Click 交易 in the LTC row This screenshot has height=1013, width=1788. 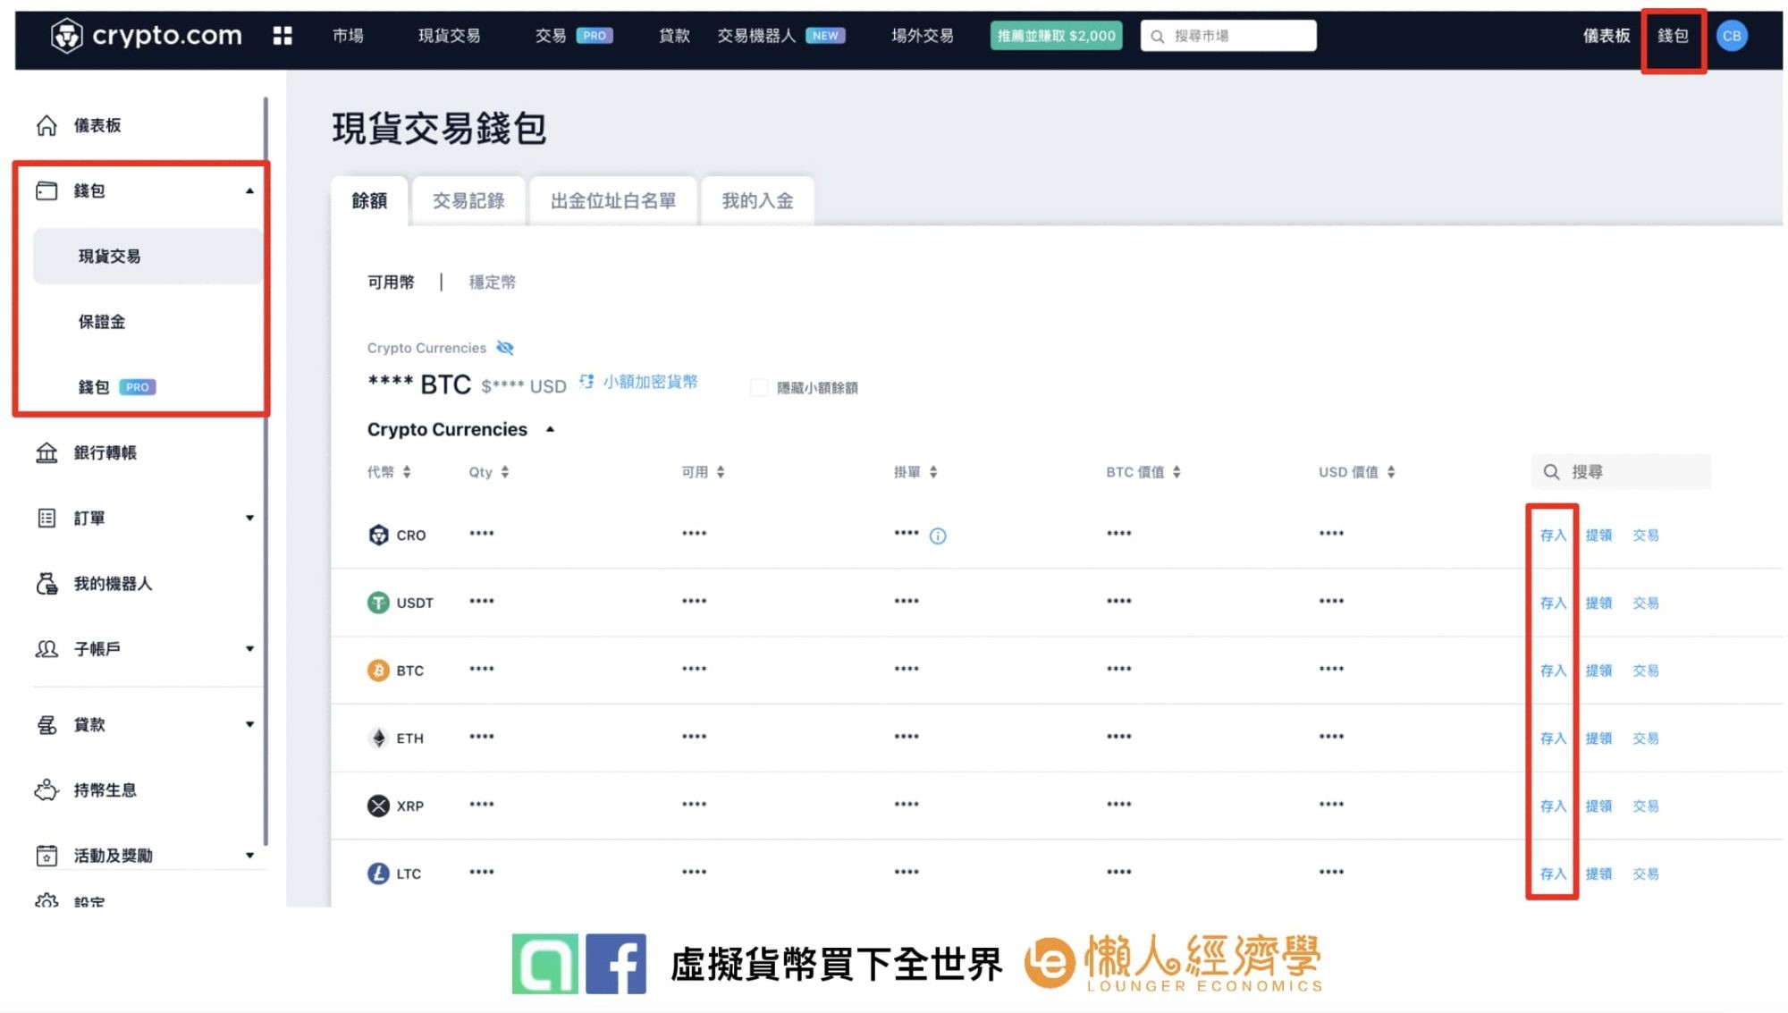click(x=1645, y=873)
